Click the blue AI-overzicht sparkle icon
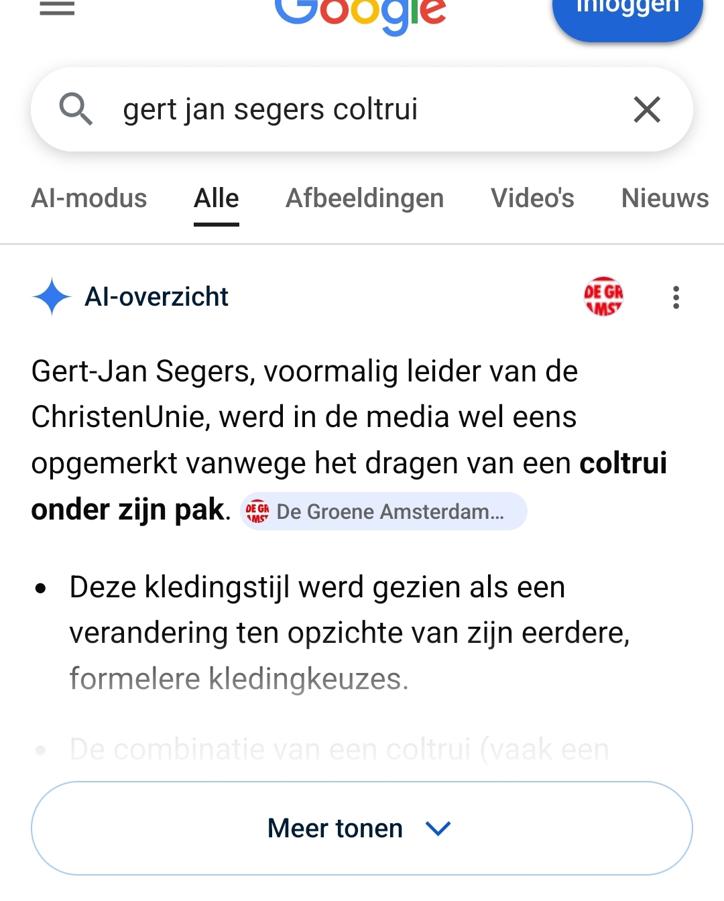Image resolution: width=724 pixels, height=901 pixels. (x=52, y=296)
